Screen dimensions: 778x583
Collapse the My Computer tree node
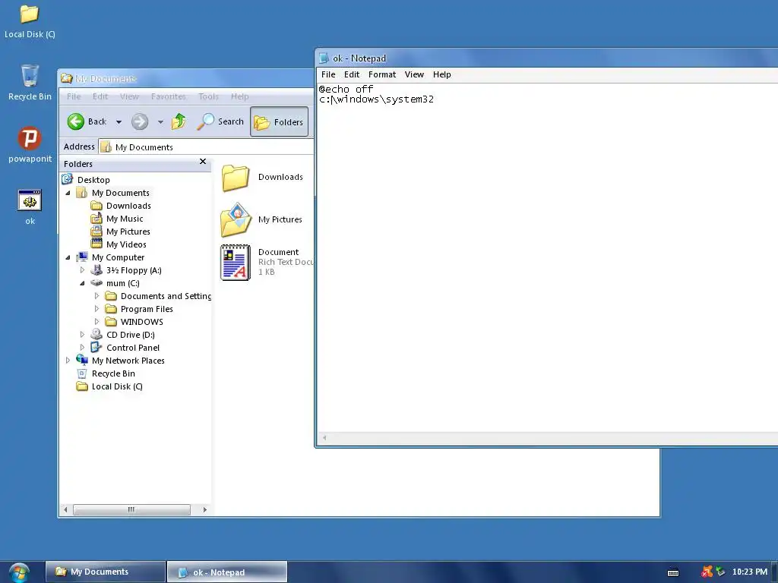(x=68, y=257)
